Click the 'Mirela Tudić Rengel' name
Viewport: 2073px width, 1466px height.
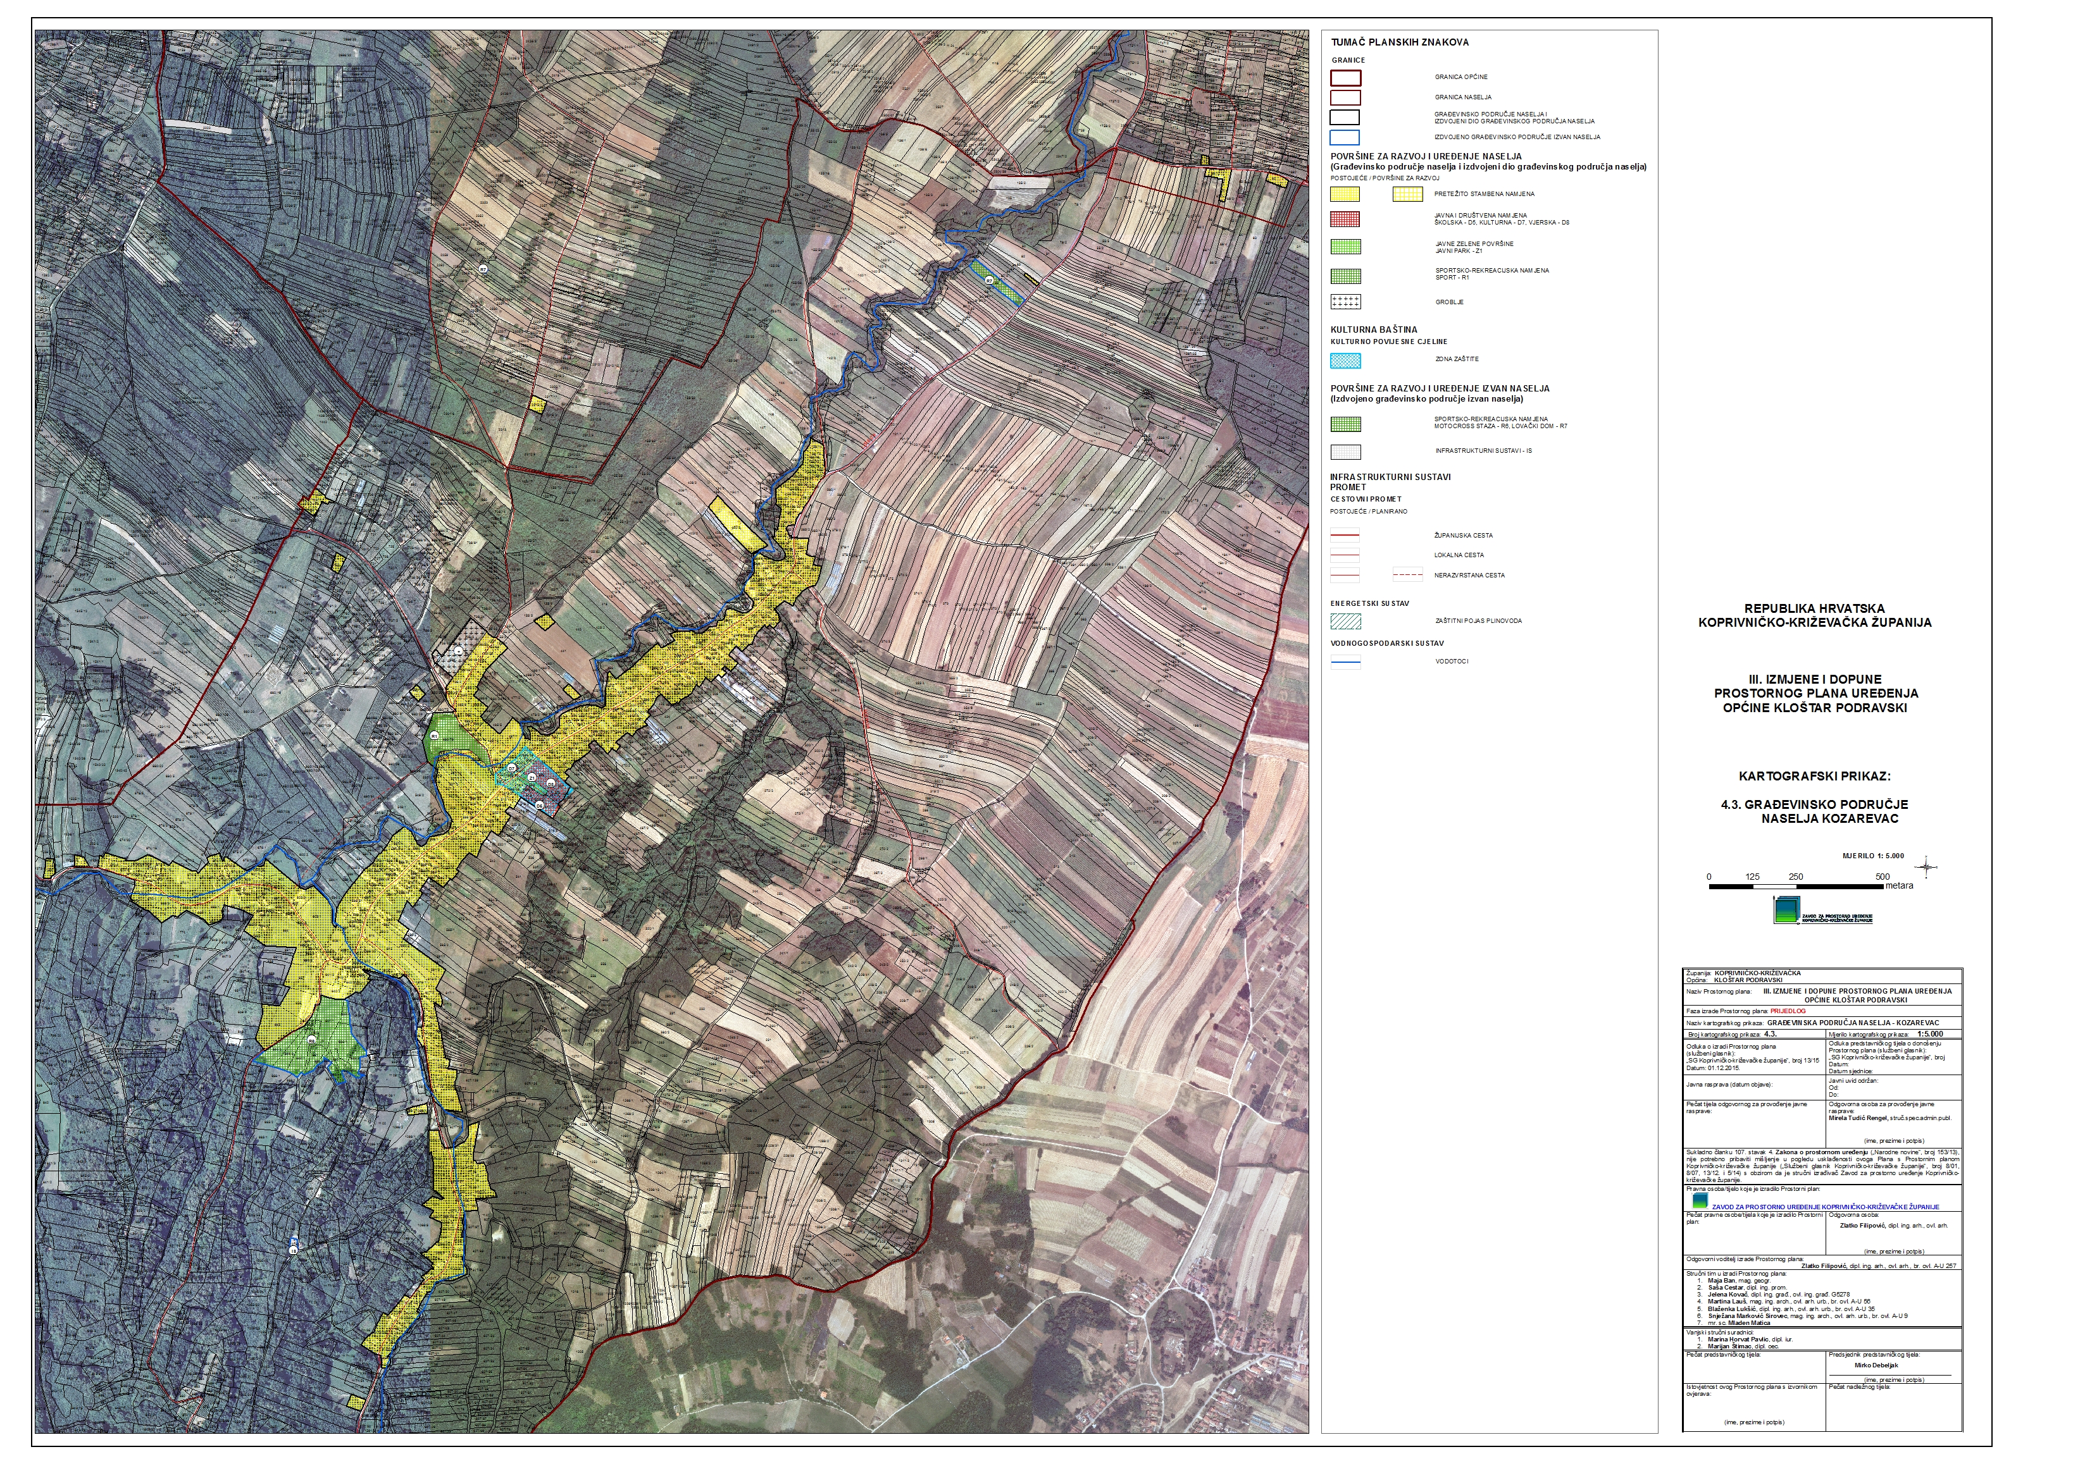click(1858, 1118)
